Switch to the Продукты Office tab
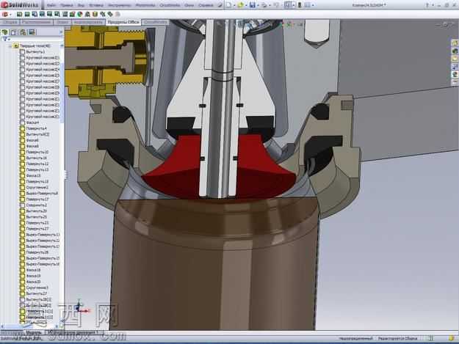The image size is (459, 344). click(123, 22)
